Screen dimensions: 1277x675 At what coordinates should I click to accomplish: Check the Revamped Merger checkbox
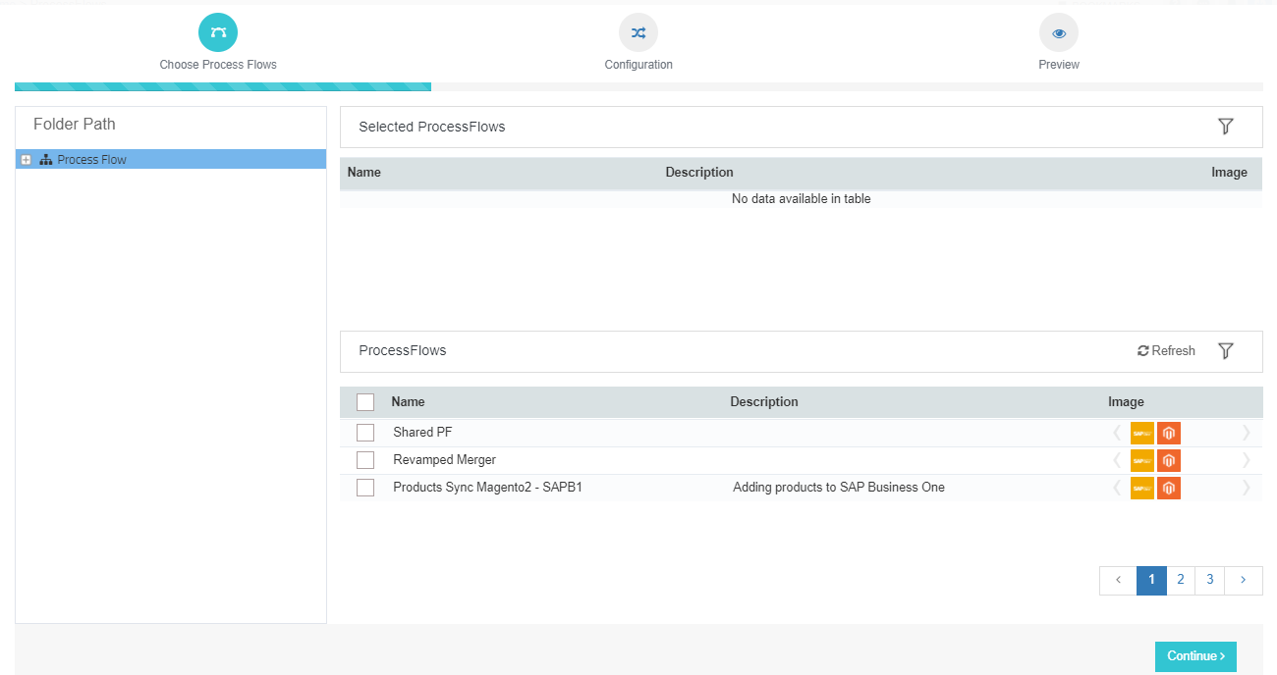click(x=365, y=459)
